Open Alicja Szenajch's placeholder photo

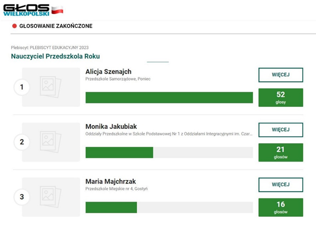click(51, 87)
